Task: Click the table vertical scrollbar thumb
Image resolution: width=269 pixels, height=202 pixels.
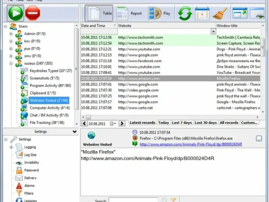Action: coord(263,47)
